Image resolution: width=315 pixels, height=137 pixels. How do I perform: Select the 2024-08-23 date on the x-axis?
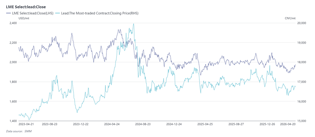click(x=143, y=125)
